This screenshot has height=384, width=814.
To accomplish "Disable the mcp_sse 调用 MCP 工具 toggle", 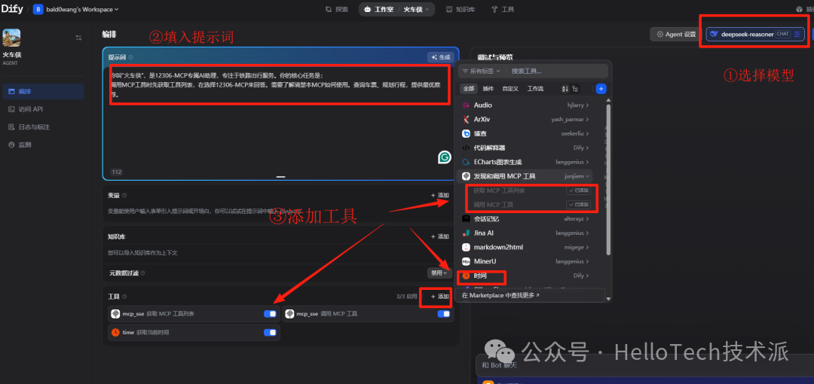I will [x=444, y=314].
